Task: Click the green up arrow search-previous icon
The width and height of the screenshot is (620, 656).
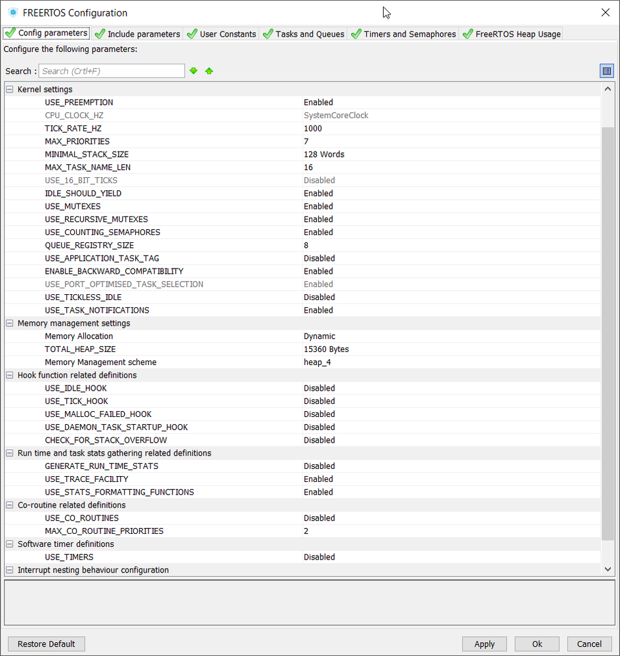Action: 209,71
